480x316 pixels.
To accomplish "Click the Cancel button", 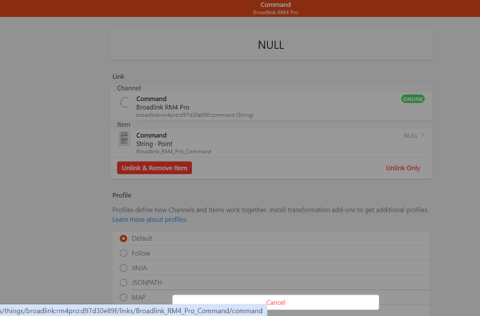I will [275, 302].
